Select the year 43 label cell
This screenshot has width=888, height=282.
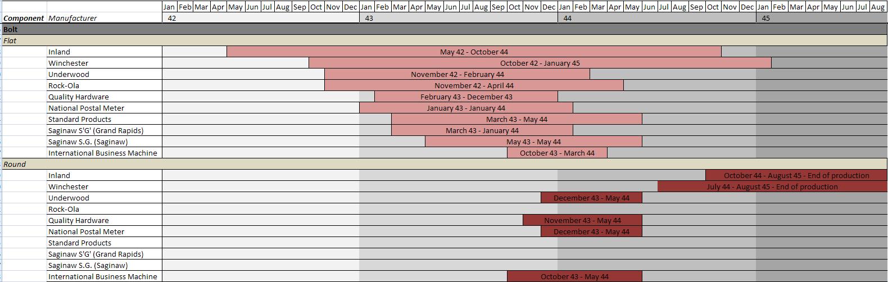459,18
